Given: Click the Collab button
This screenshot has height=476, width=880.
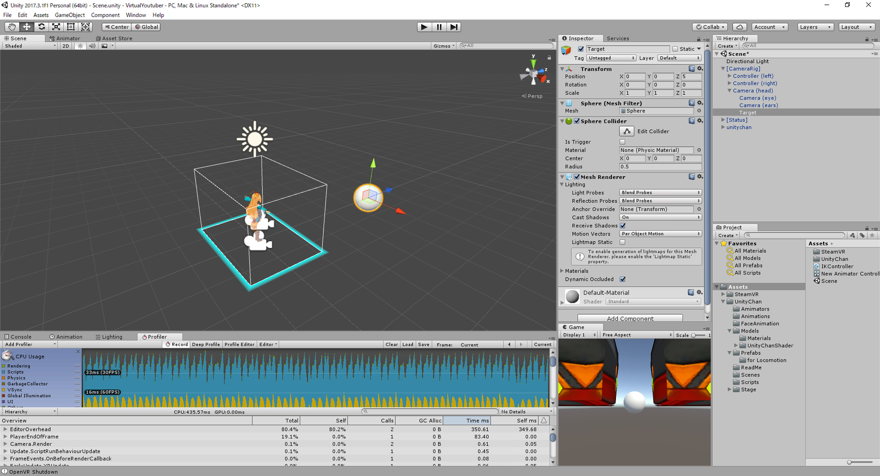Looking at the screenshot, I should pyautogui.click(x=710, y=27).
